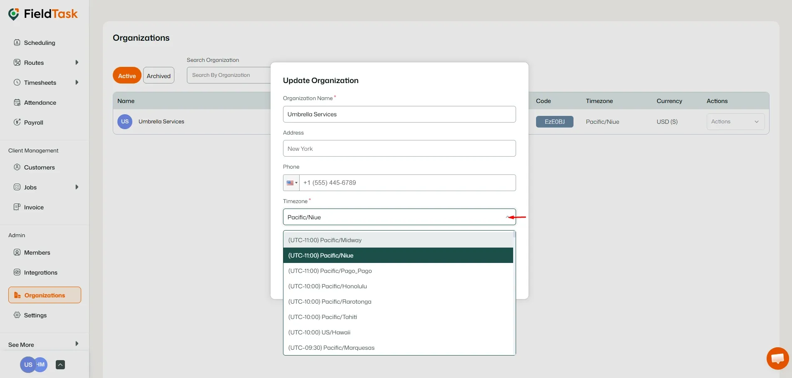Navigate to Customers
The height and width of the screenshot is (378, 792).
[x=40, y=167]
